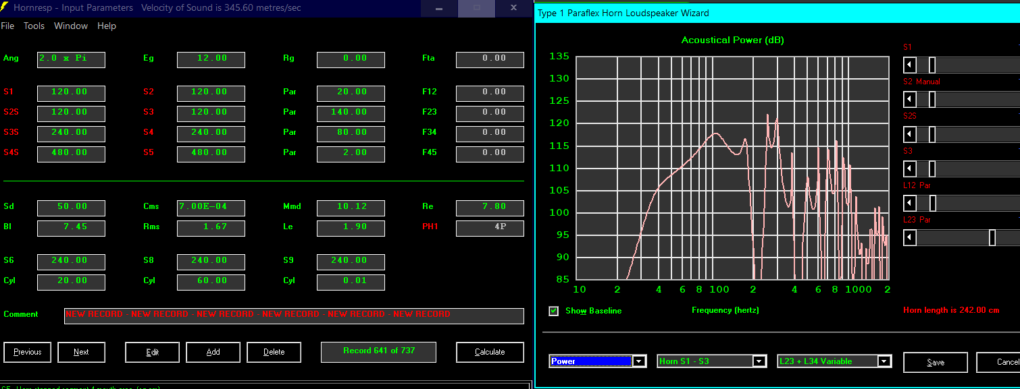
Task: Click the Previous record button
Action: coord(28,352)
